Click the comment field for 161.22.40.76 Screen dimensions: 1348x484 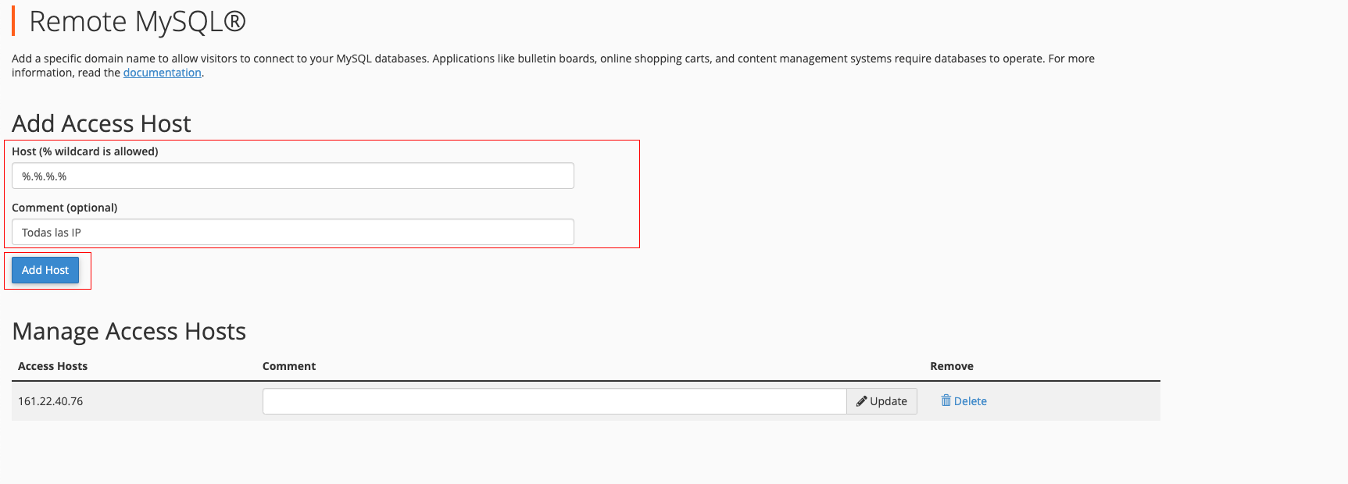555,401
